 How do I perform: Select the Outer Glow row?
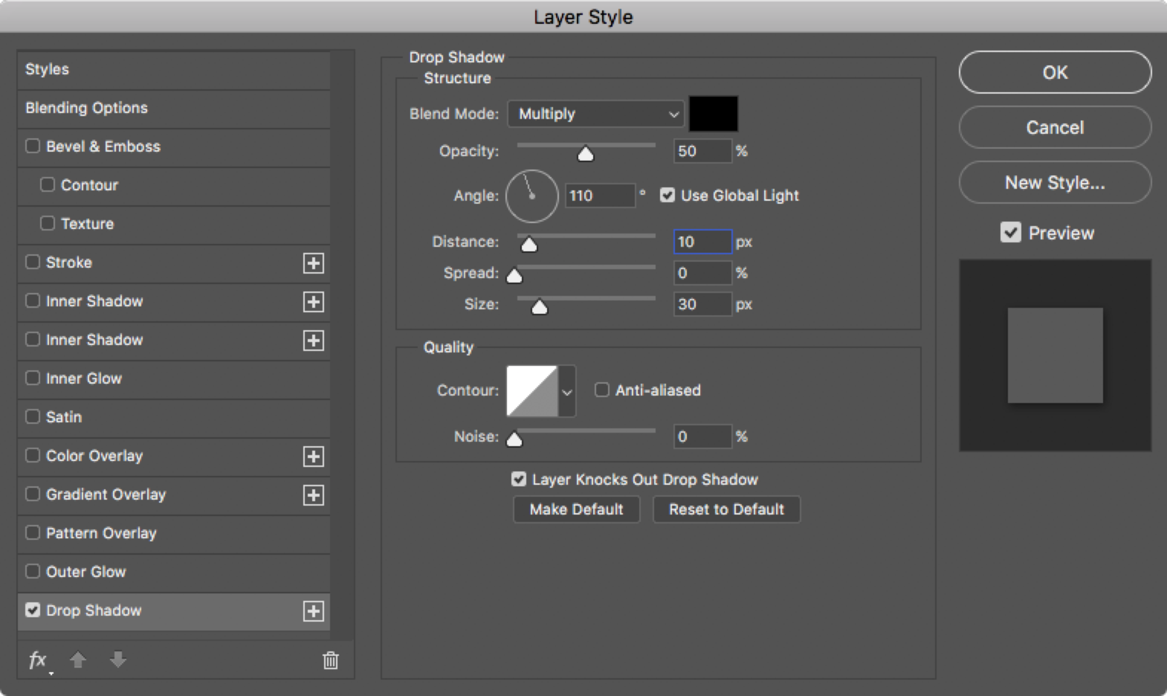[x=173, y=572]
